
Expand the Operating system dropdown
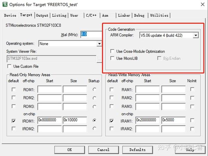pos(99,44)
